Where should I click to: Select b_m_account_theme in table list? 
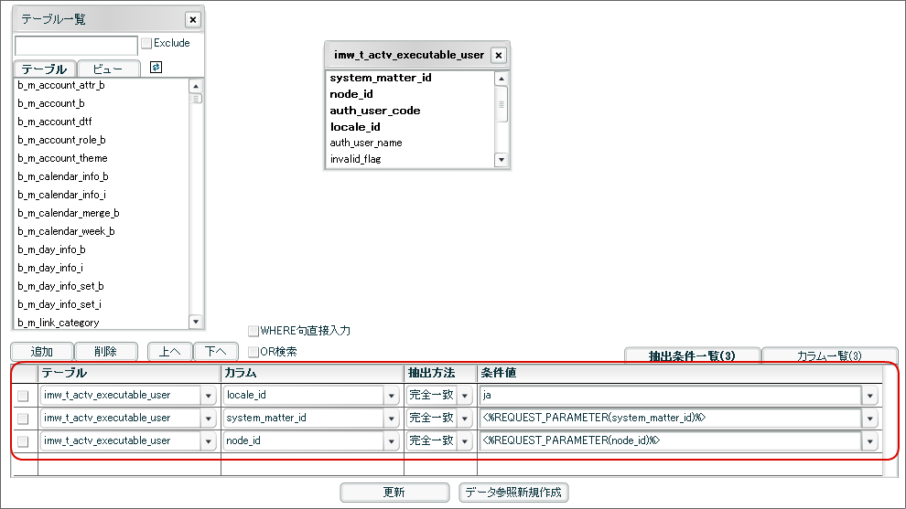62,159
